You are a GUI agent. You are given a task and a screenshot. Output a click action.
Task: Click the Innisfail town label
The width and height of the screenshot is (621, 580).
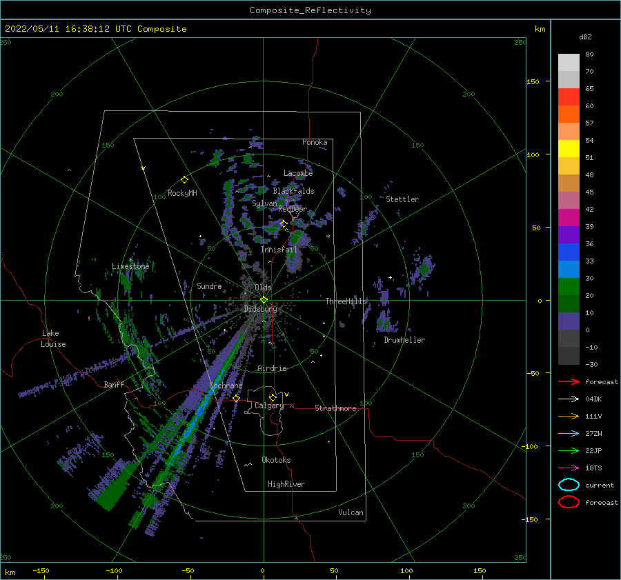click(x=279, y=250)
